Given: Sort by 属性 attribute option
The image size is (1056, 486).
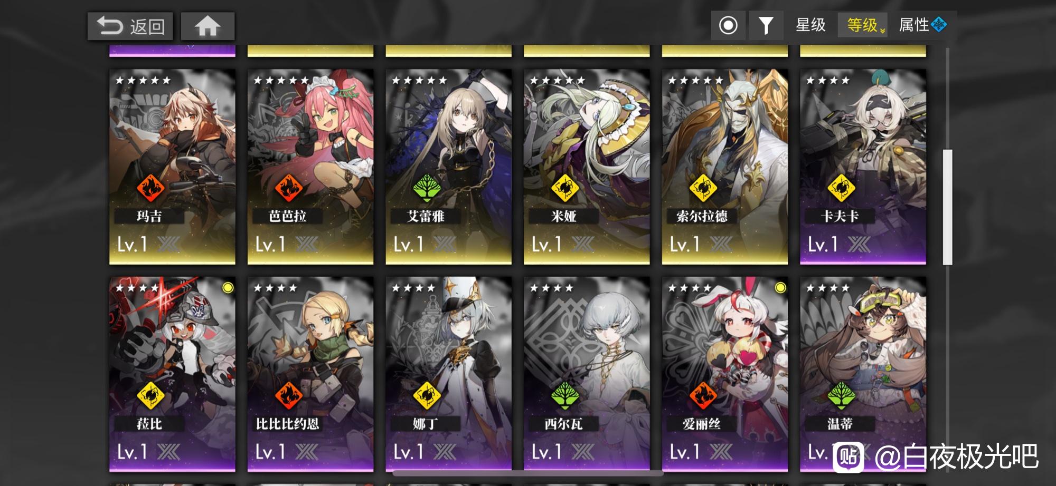Looking at the screenshot, I should pos(914,25).
